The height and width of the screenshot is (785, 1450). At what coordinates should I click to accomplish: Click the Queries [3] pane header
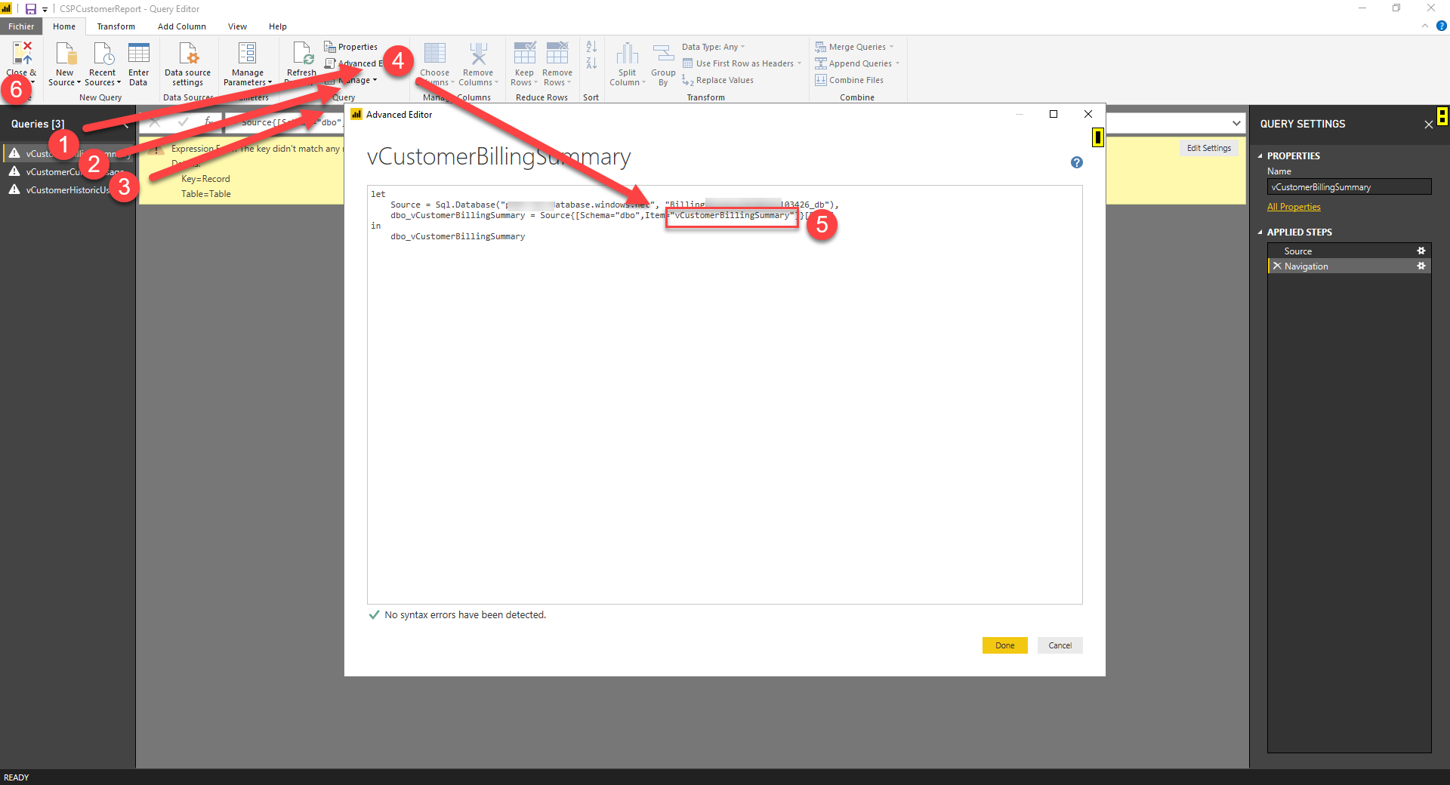pos(38,124)
